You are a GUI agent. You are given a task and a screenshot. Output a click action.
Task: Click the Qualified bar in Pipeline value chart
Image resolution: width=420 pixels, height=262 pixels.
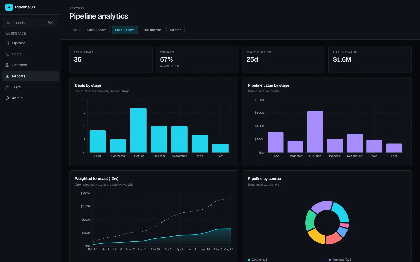tap(315, 132)
